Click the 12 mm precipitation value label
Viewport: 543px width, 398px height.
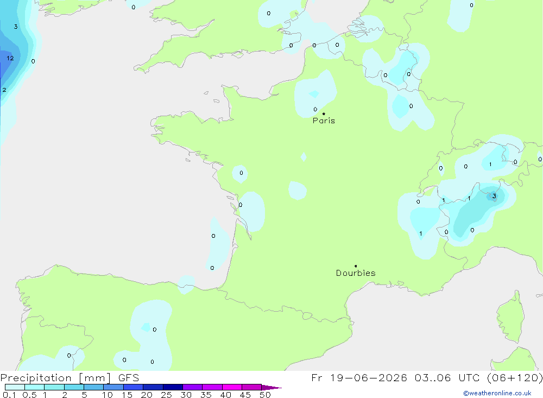pos(10,58)
